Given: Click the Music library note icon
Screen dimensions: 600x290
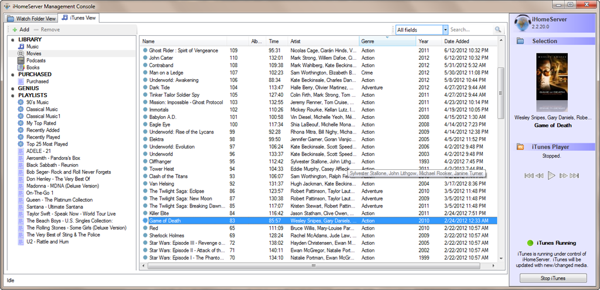Looking at the screenshot, I should click(x=21, y=46).
